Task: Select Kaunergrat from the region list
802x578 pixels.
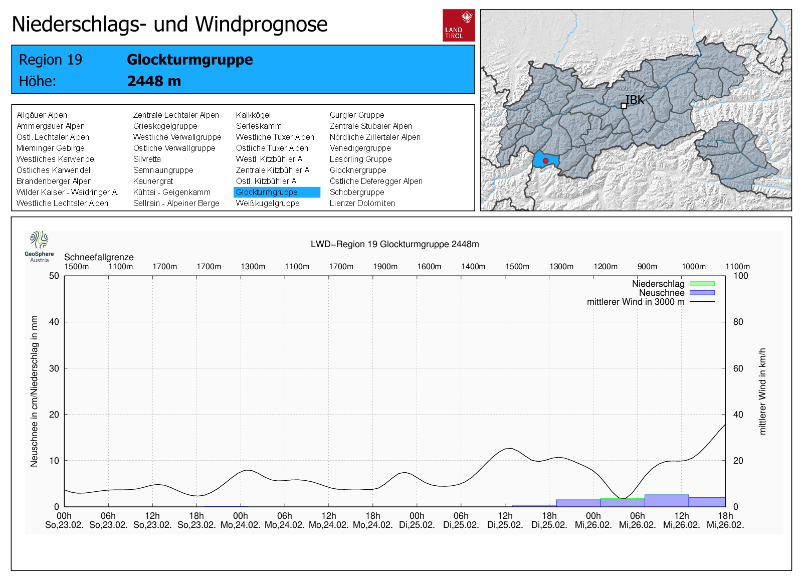Action: [153, 181]
